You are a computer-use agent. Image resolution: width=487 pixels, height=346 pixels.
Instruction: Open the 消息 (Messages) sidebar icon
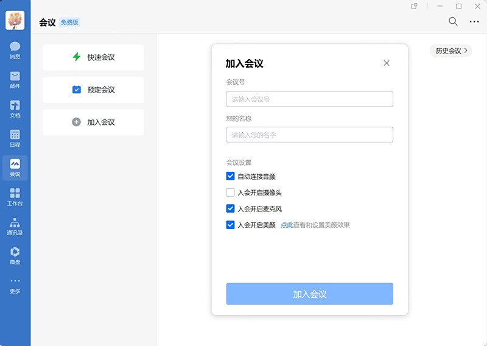(x=15, y=49)
